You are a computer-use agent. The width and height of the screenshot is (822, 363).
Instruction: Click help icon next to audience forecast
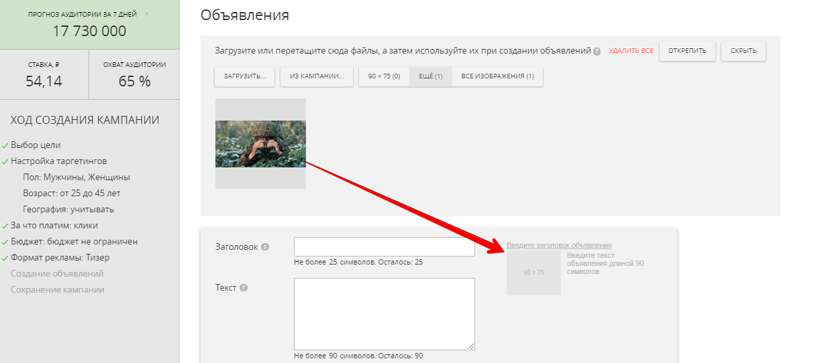pos(147,14)
